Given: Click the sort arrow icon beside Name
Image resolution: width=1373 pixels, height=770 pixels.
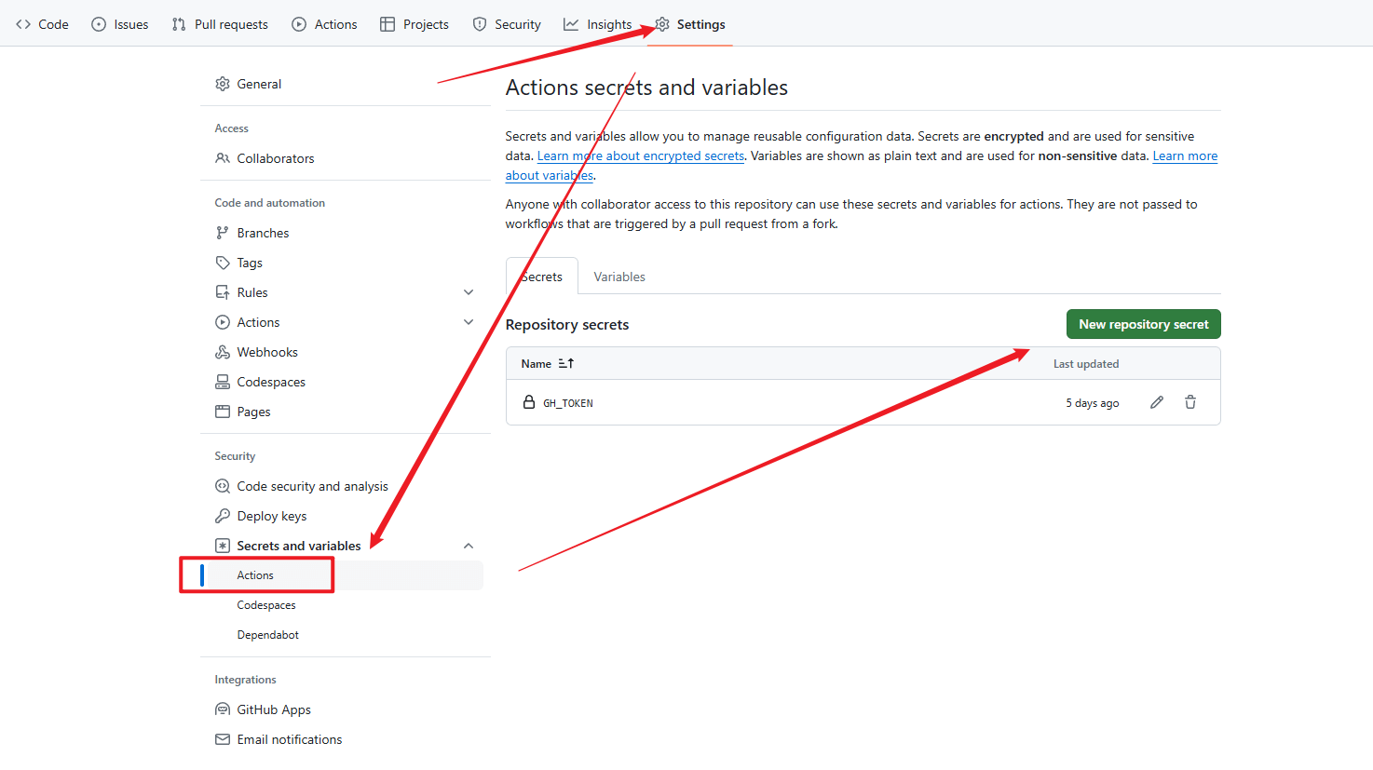Looking at the screenshot, I should pos(566,363).
